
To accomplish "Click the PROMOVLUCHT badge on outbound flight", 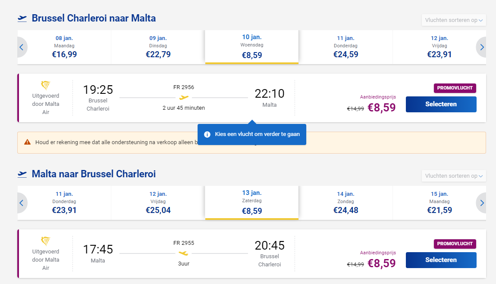I will [455, 88].
